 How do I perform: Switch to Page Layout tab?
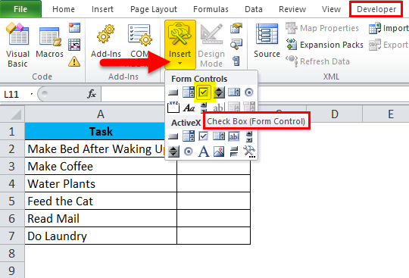154,9
